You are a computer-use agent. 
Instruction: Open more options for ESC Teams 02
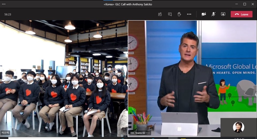pyautogui.click(x=148, y=133)
